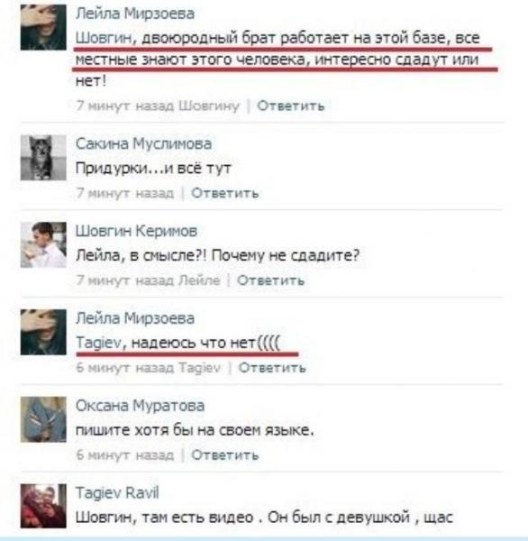Reply to Оксана Муратова's comment

tap(225, 455)
